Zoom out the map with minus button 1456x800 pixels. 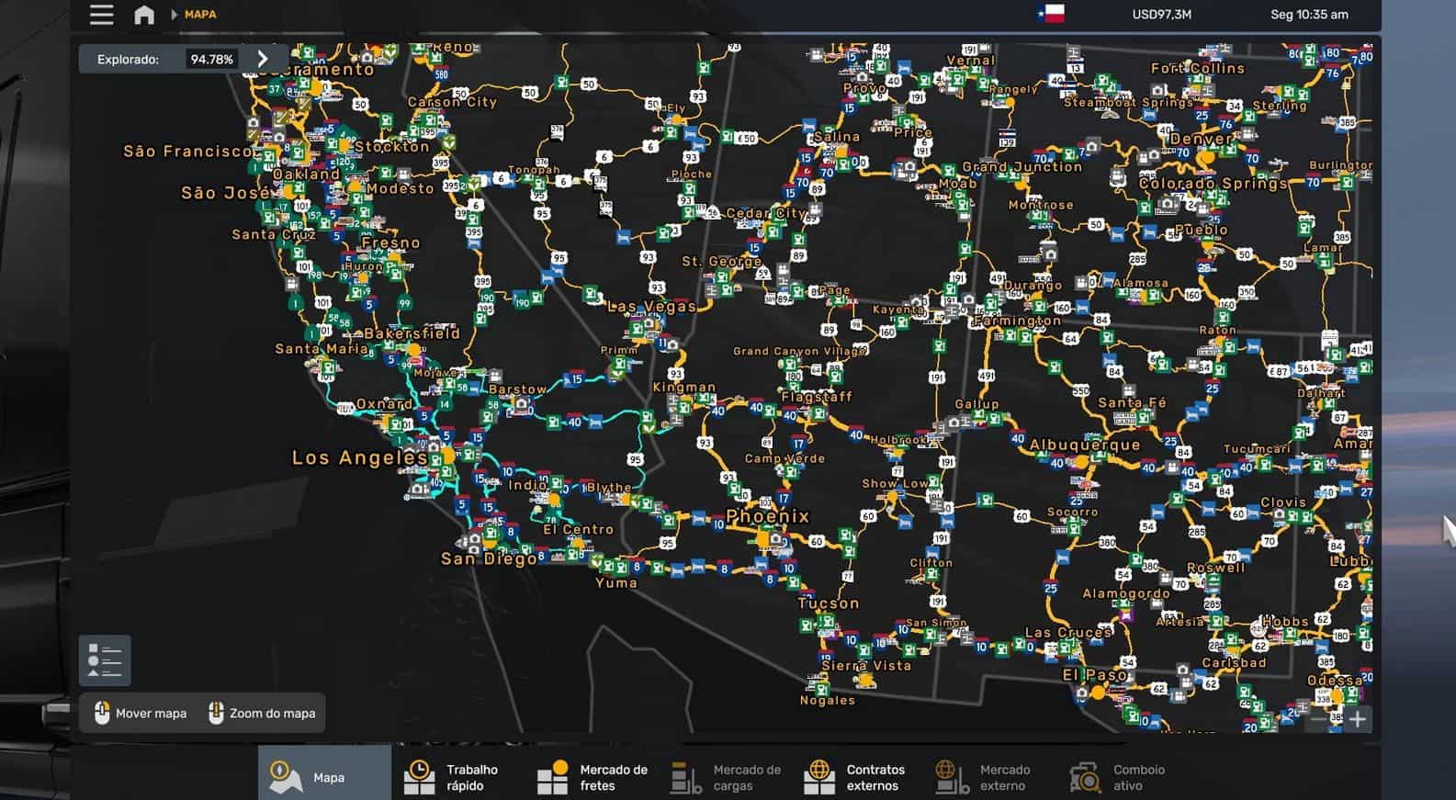pyautogui.click(x=1319, y=719)
